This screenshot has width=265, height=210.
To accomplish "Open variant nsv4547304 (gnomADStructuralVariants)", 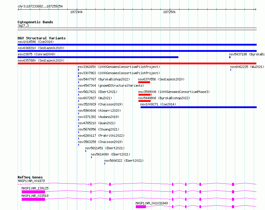I will [111, 85].
